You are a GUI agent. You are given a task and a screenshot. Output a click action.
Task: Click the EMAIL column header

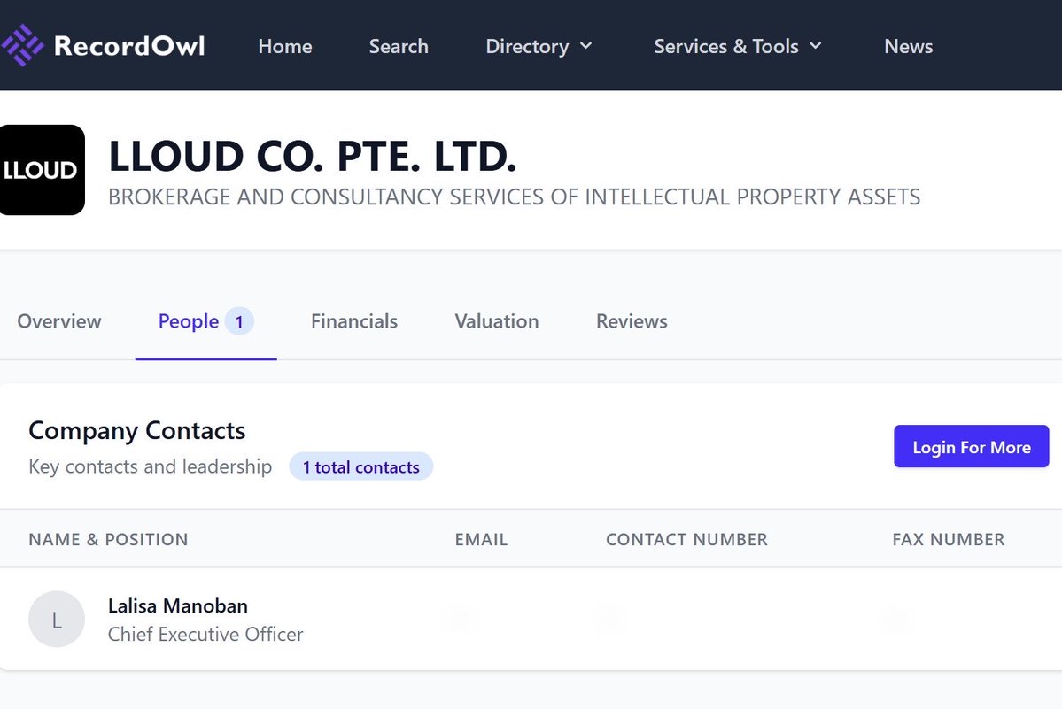click(x=481, y=540)
